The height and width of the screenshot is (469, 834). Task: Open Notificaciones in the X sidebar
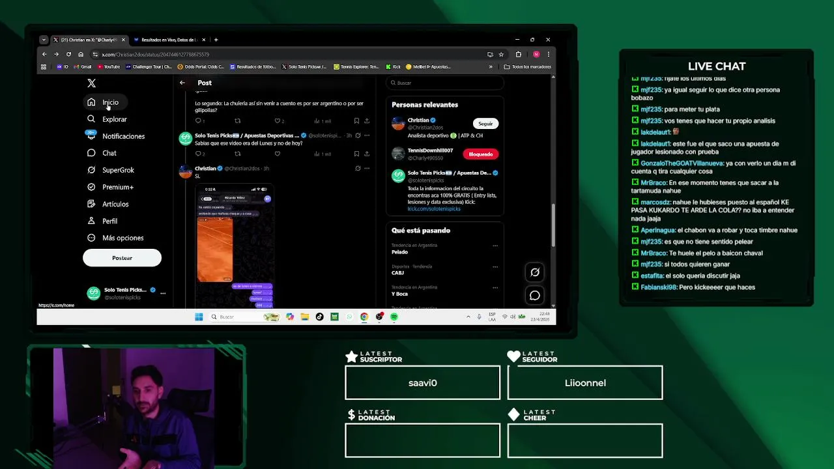[117, 136]
